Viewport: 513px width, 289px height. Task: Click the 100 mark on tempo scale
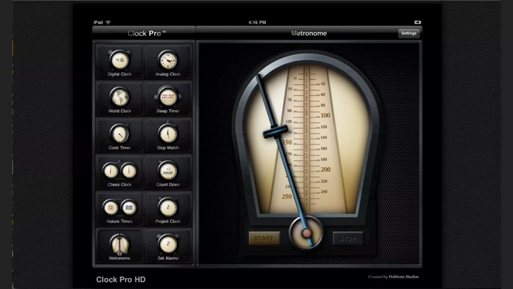pos(325,115)
